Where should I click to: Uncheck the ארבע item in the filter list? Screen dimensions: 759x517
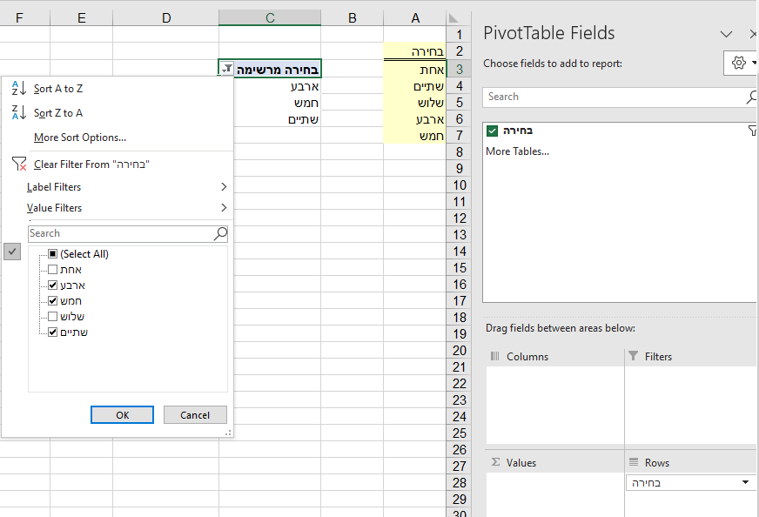(53, 285)
